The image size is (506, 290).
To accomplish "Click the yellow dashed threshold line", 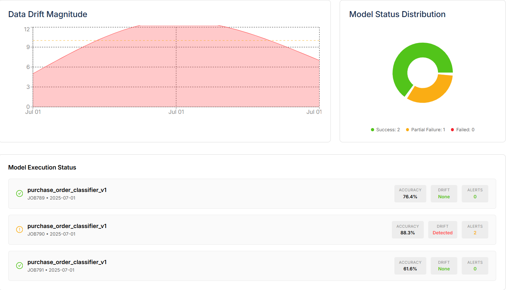I will (63, 40).
